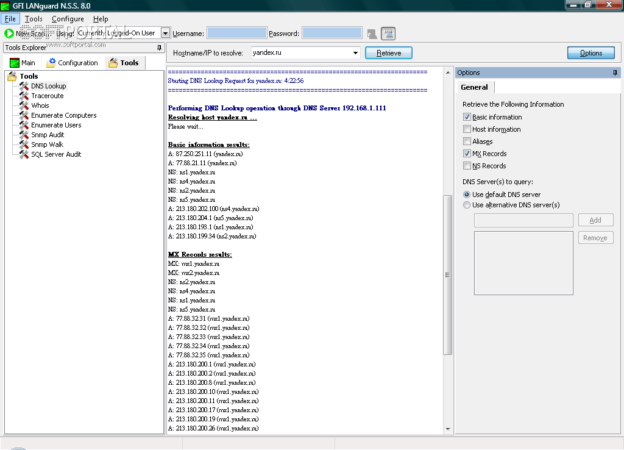Click the Password input field
The height and width of the screenshot is (450, 624).
point(332,33)
